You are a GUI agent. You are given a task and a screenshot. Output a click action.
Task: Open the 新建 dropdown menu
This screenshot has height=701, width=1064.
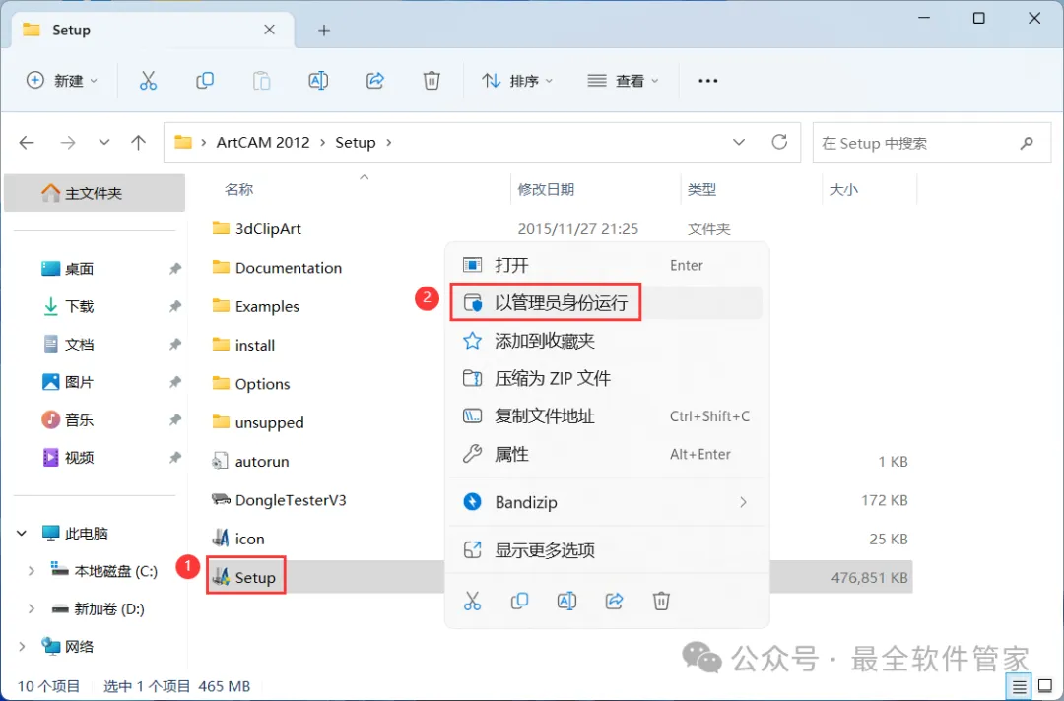coord(62,81)
